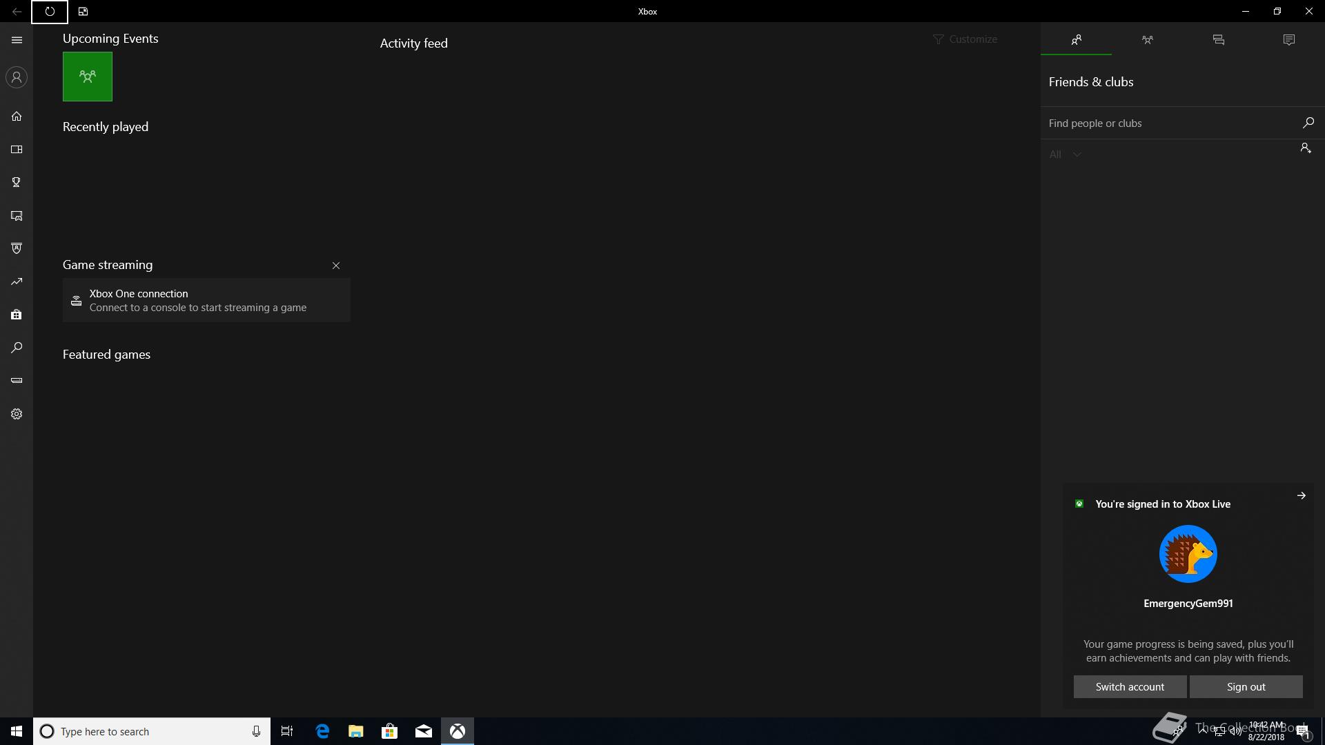Open the Clubs shield icon in sidebar

17,248
